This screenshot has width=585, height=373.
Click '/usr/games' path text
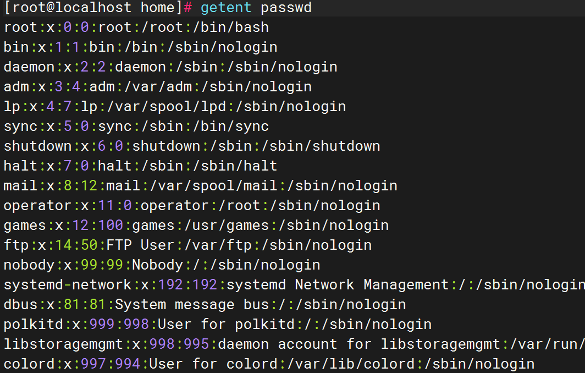pyautogui.click(x=227, y=226)
